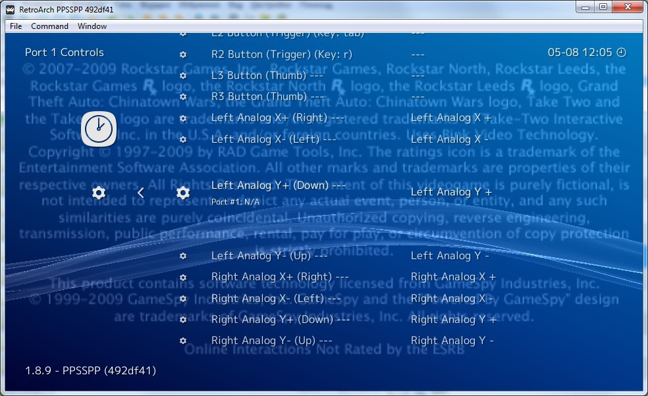Screen dimensions: 648x396
Task: Click the gear icon for Left Analog X- (Left)
Action: pyautogui.click(x=183, y=139)
